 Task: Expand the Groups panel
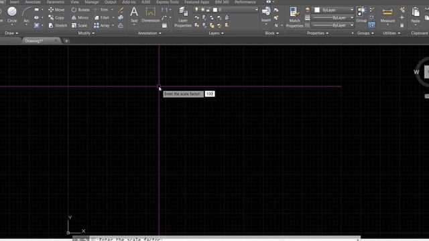pyautogui.click(x=365, y=33)
